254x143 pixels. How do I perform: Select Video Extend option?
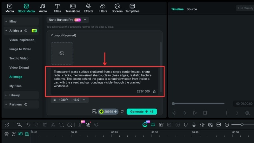click(19, 68)
